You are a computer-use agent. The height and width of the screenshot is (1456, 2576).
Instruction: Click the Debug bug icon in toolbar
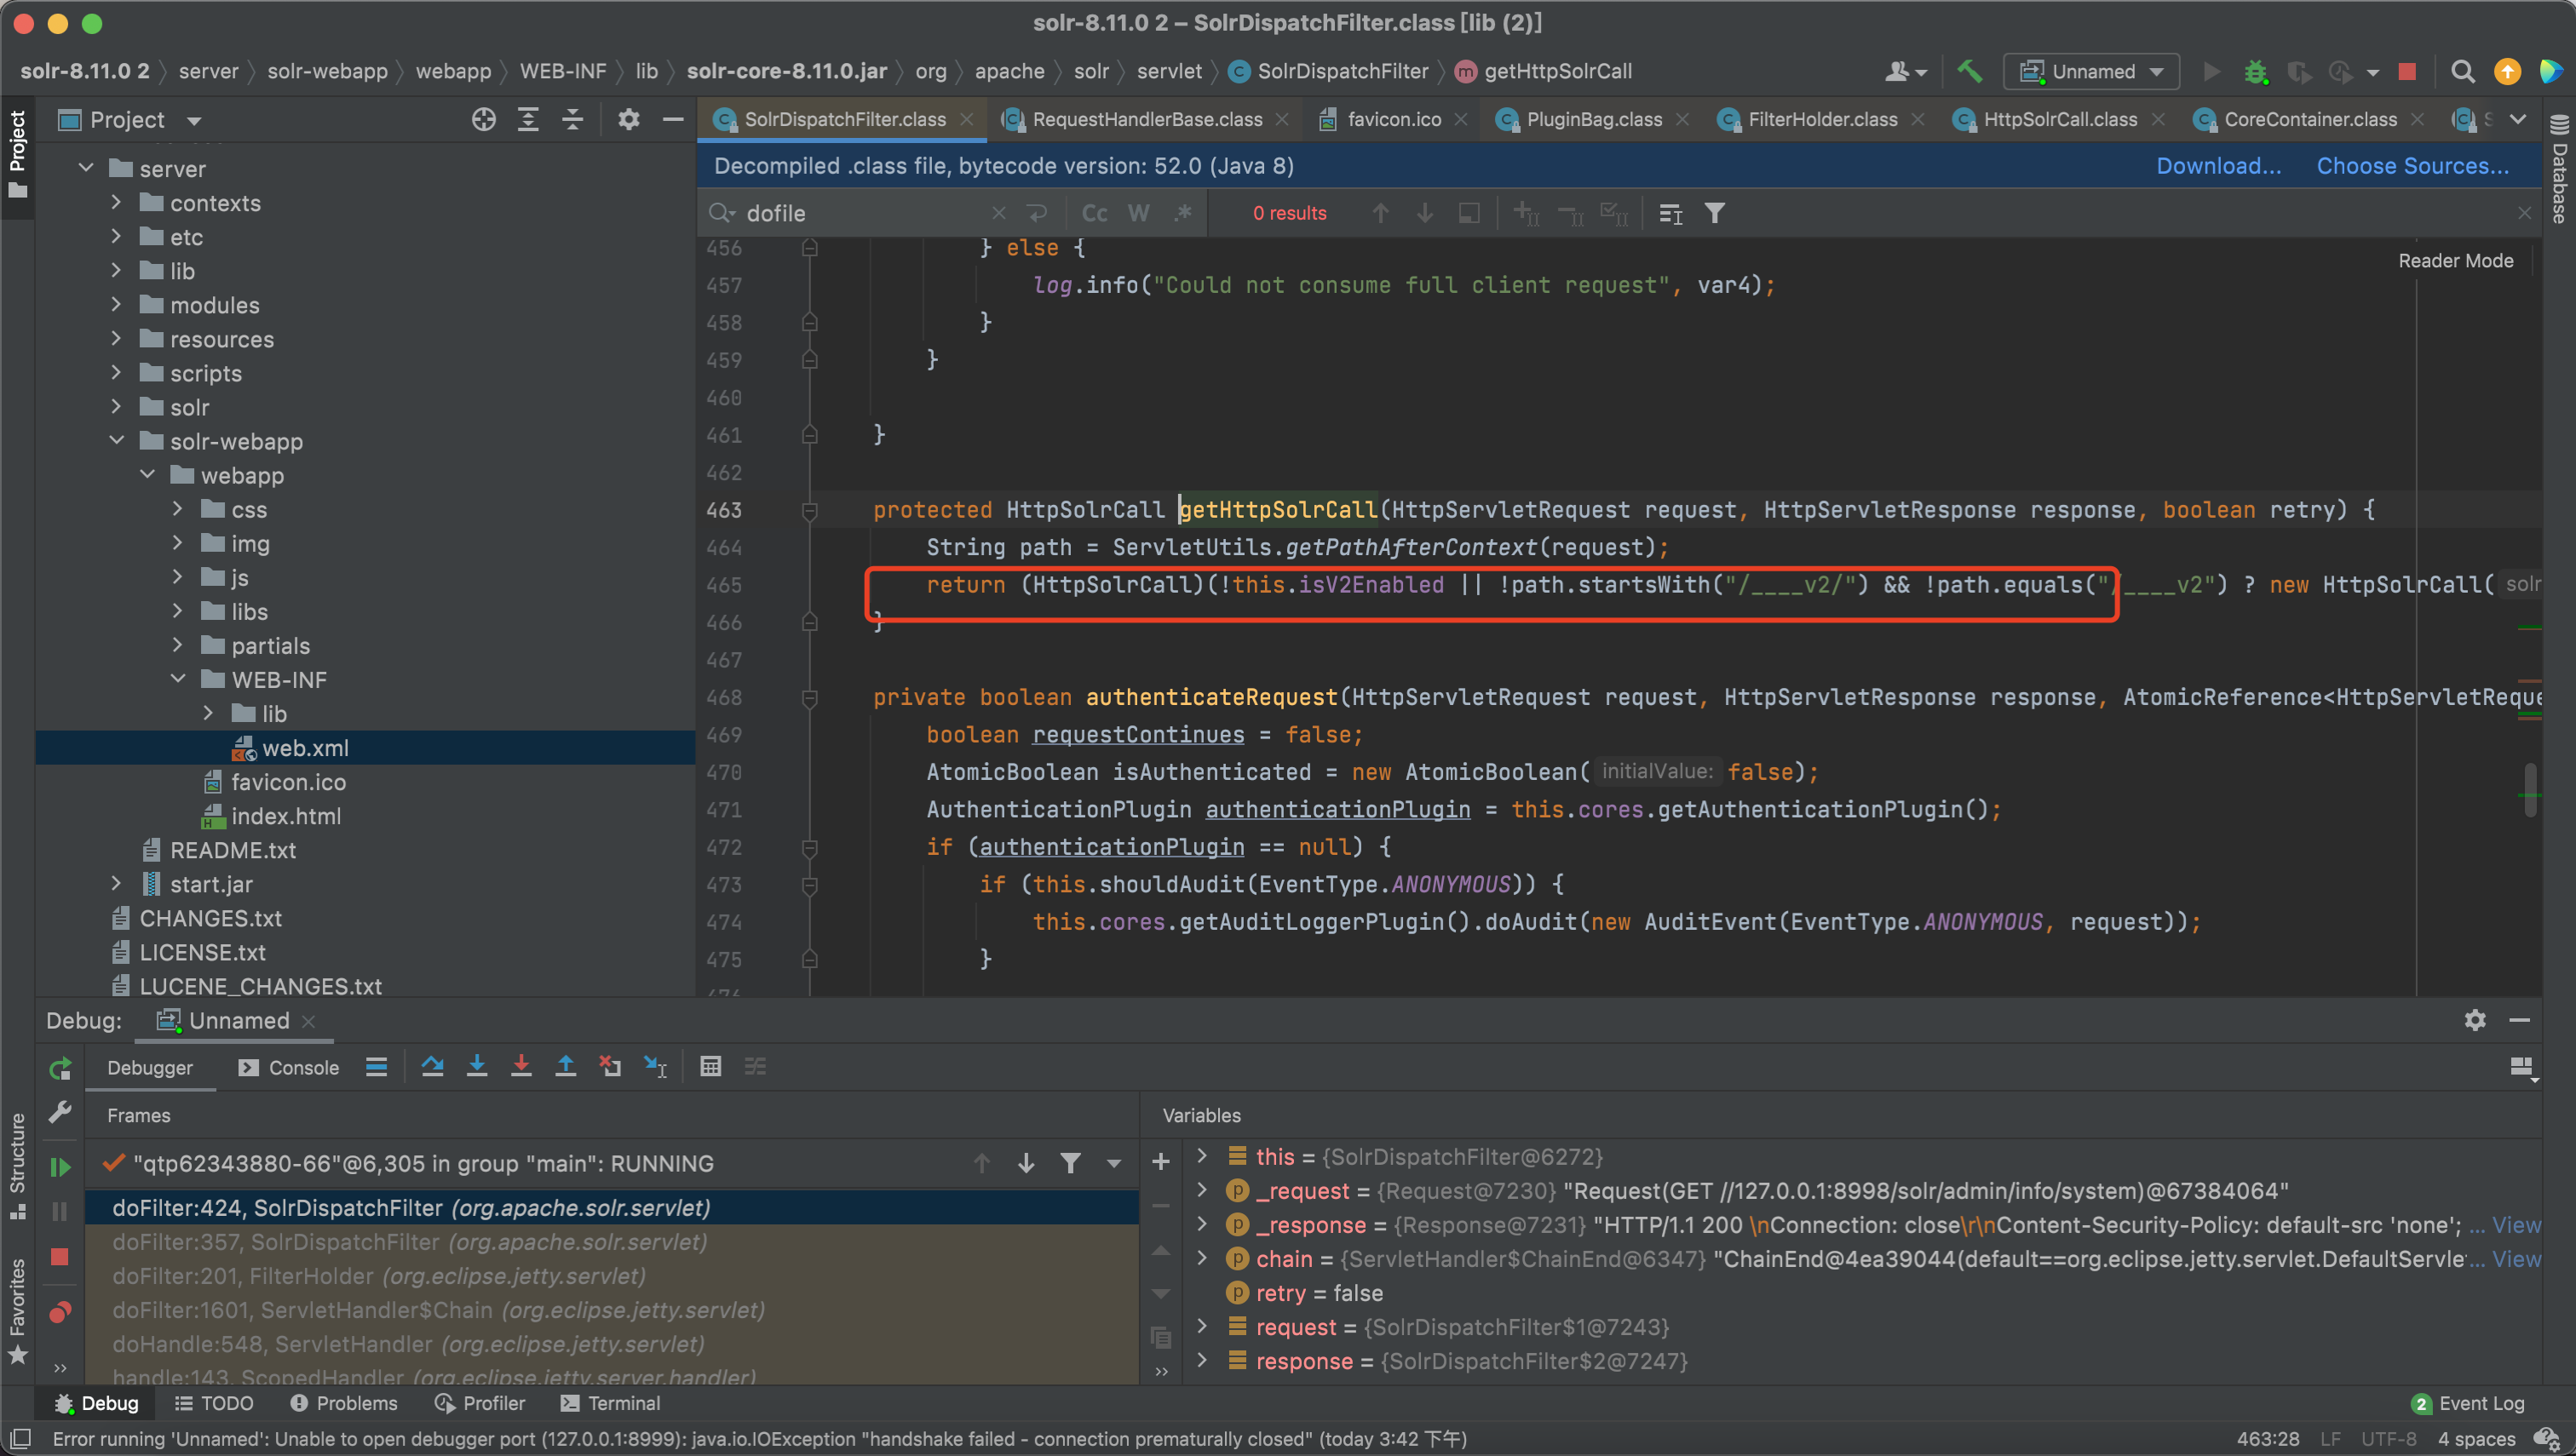pyautogui.click(x=2255, y=71)
